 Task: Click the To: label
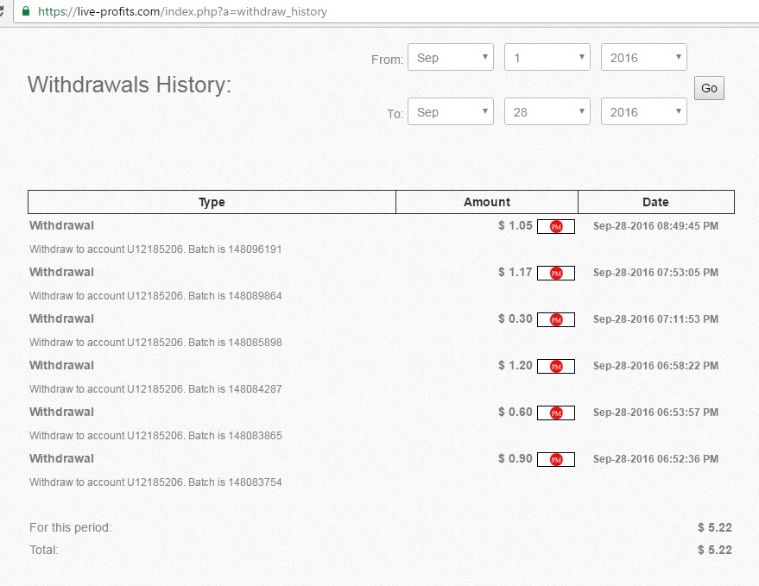point(395,114)
